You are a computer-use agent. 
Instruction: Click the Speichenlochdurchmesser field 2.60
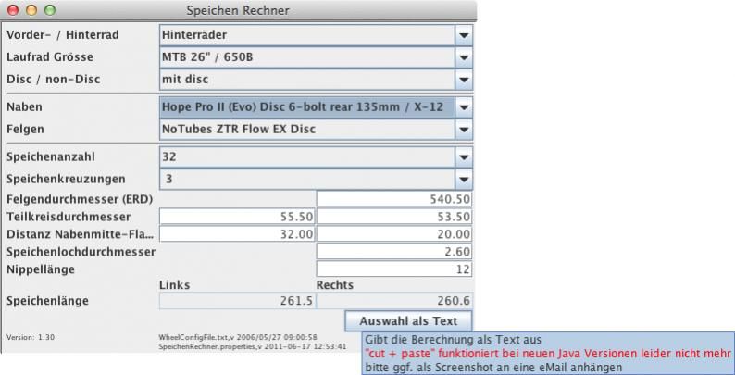pos(394,252)
